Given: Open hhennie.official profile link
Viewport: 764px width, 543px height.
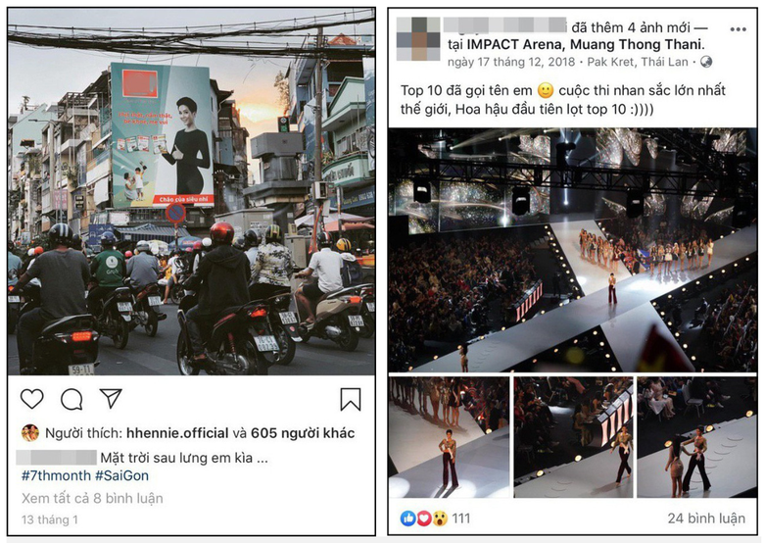Looking at the screenshot, I should click(177, 433).
